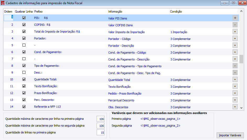Image resolution: width=247 pixels, height=140 pixels.
Task: Select 'Cond. de Pagamento - Tipo de Pagamento' cell
Action: 135,66
